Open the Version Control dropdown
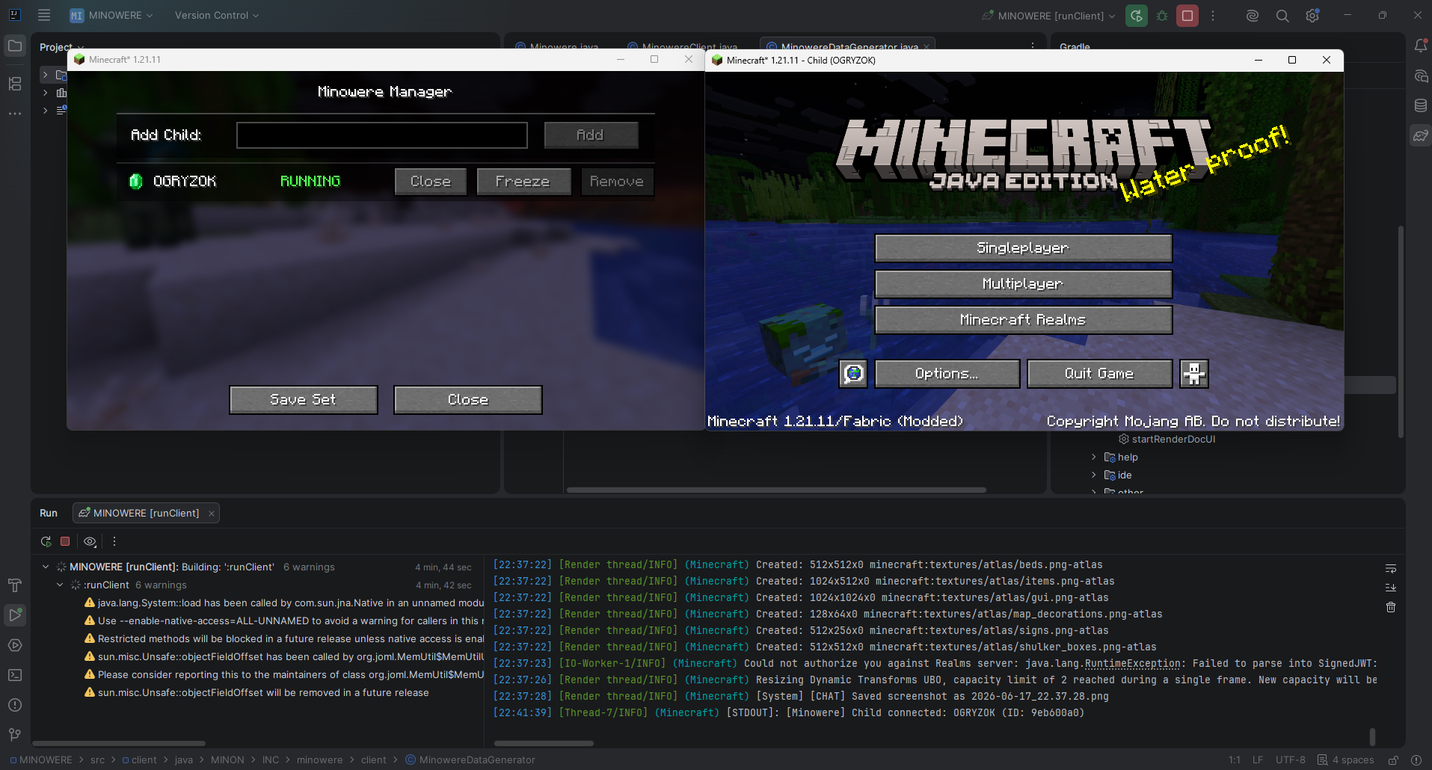Viewport: 1432px width, 770px height. click(x=217, y=16)
